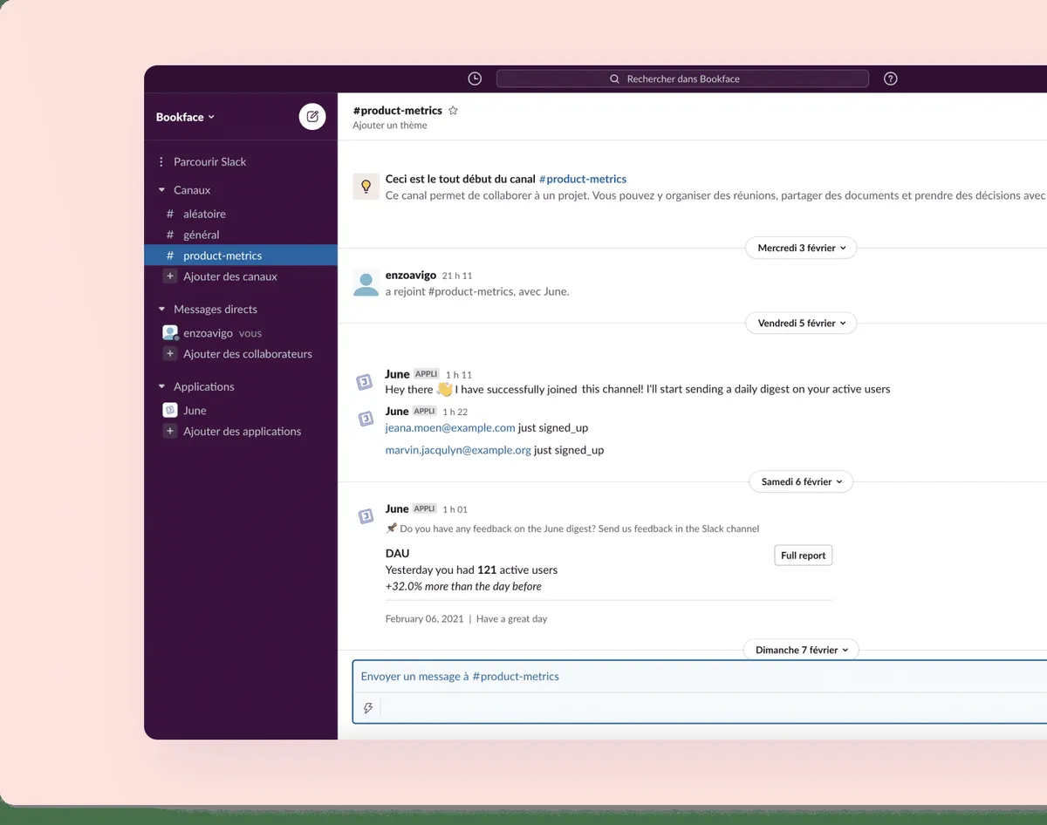Click the help question mark icon

tap(890, 78)
